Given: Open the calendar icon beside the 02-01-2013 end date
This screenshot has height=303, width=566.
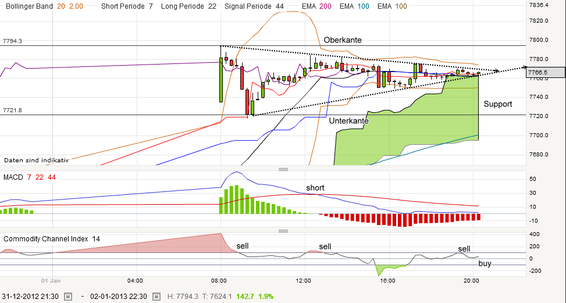Looking at the screenshot, I should pos(156,297).
